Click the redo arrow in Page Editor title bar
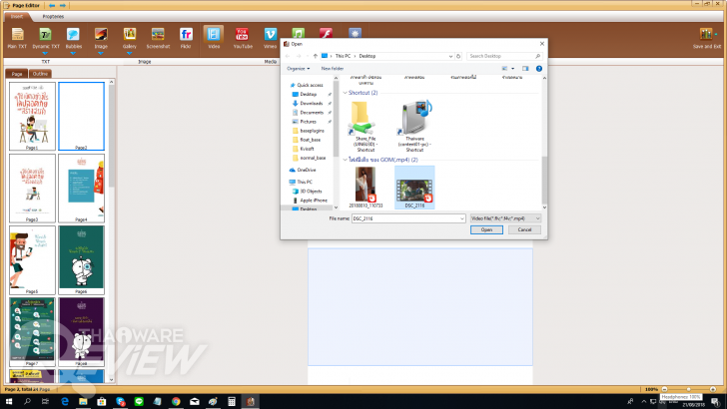727x409 pixels. pos(63,6)
